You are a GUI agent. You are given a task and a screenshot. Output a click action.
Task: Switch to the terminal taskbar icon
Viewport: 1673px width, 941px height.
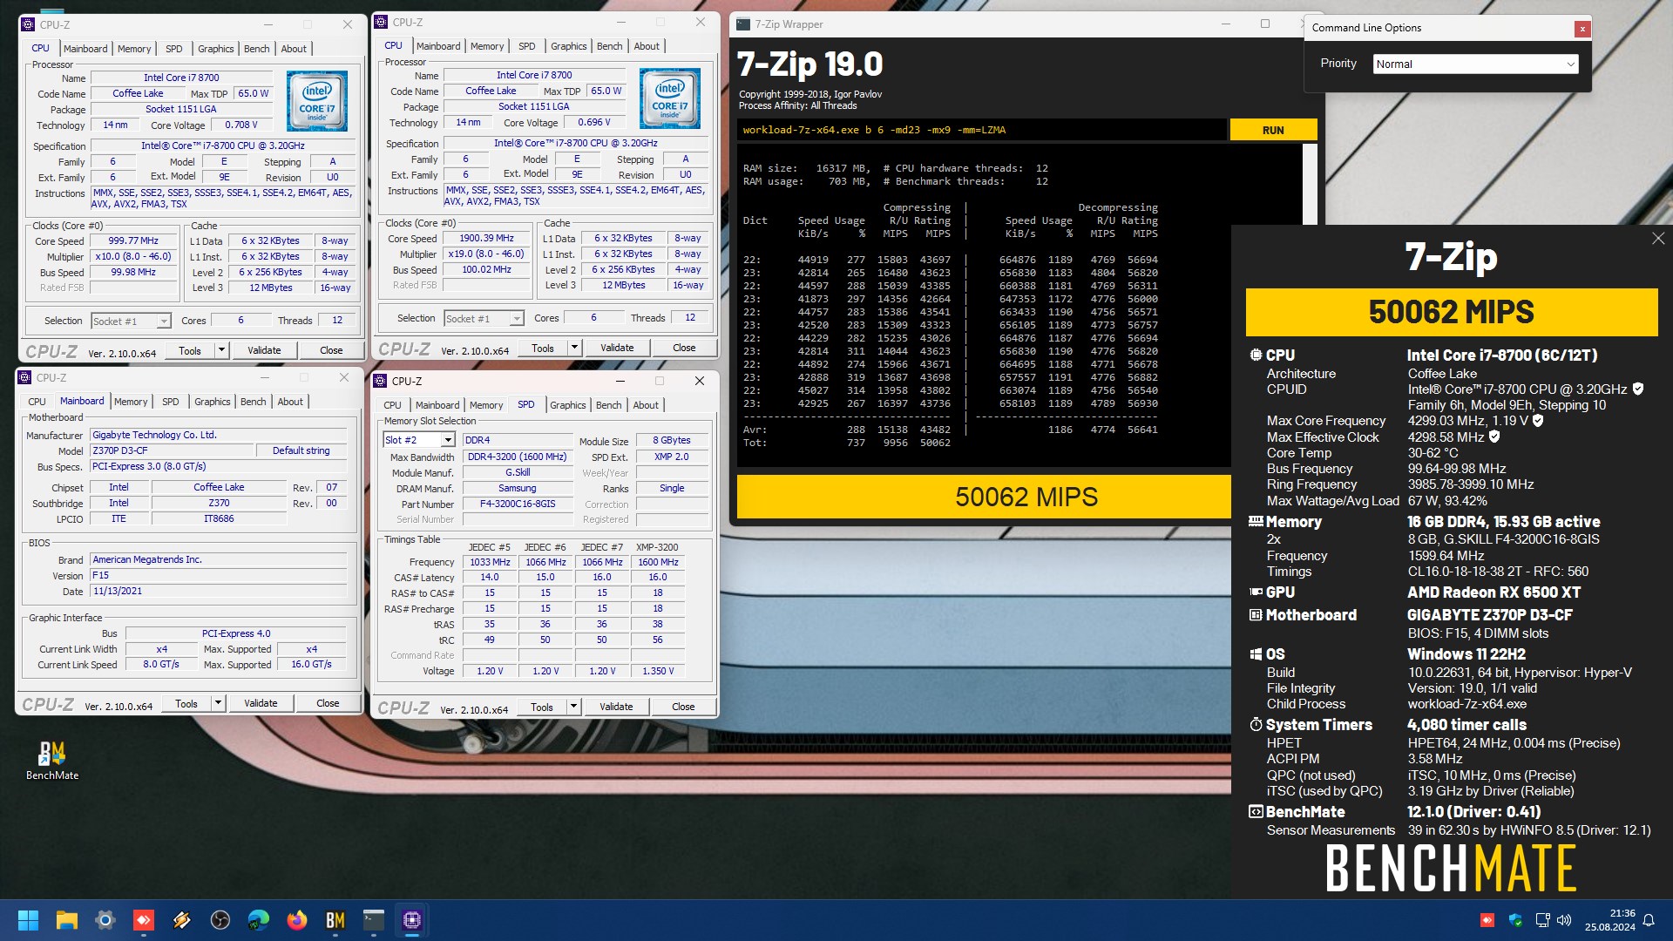(x=374, y=920)
